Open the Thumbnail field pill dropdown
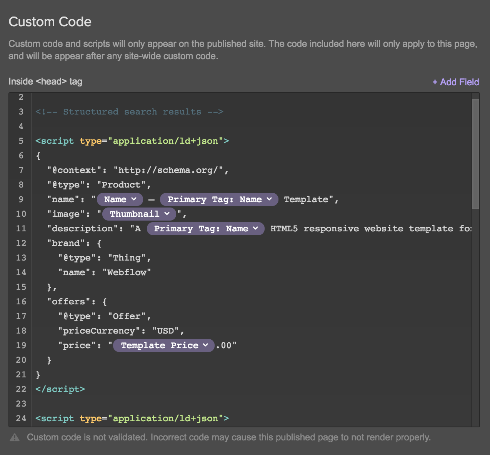Image resolution: width=490 pixels, height=455 pixels. tap(139, 214)
